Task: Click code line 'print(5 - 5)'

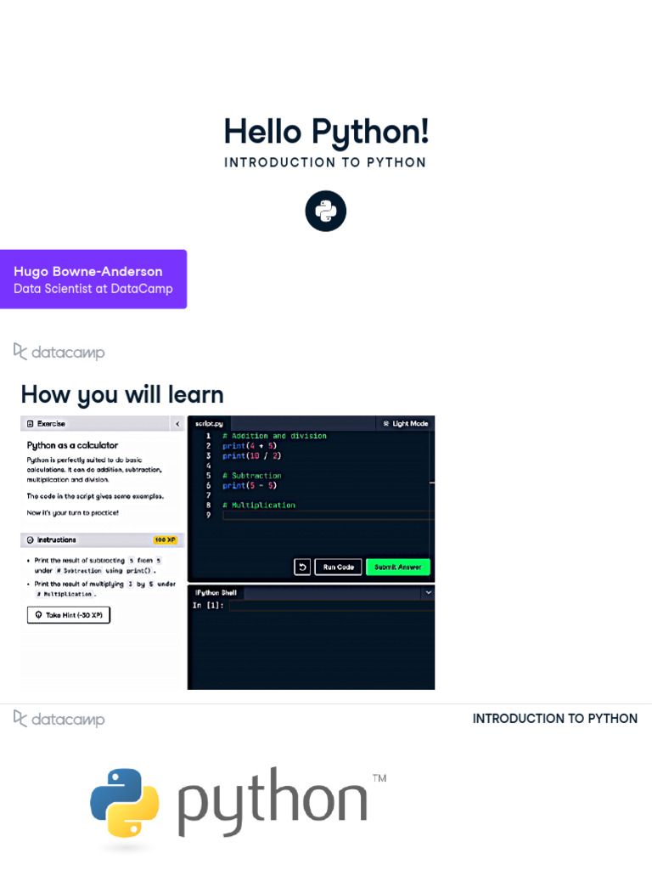Action: coord(250,485)
